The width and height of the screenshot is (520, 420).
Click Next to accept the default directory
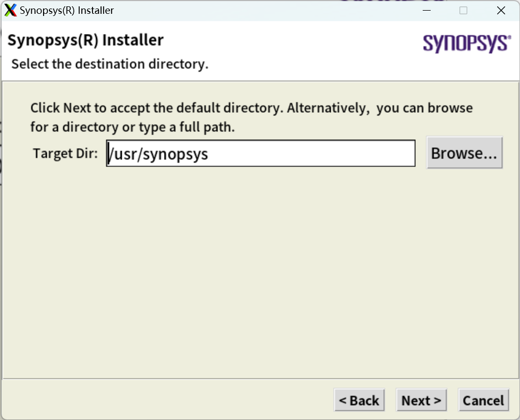[x=421, y=400]
